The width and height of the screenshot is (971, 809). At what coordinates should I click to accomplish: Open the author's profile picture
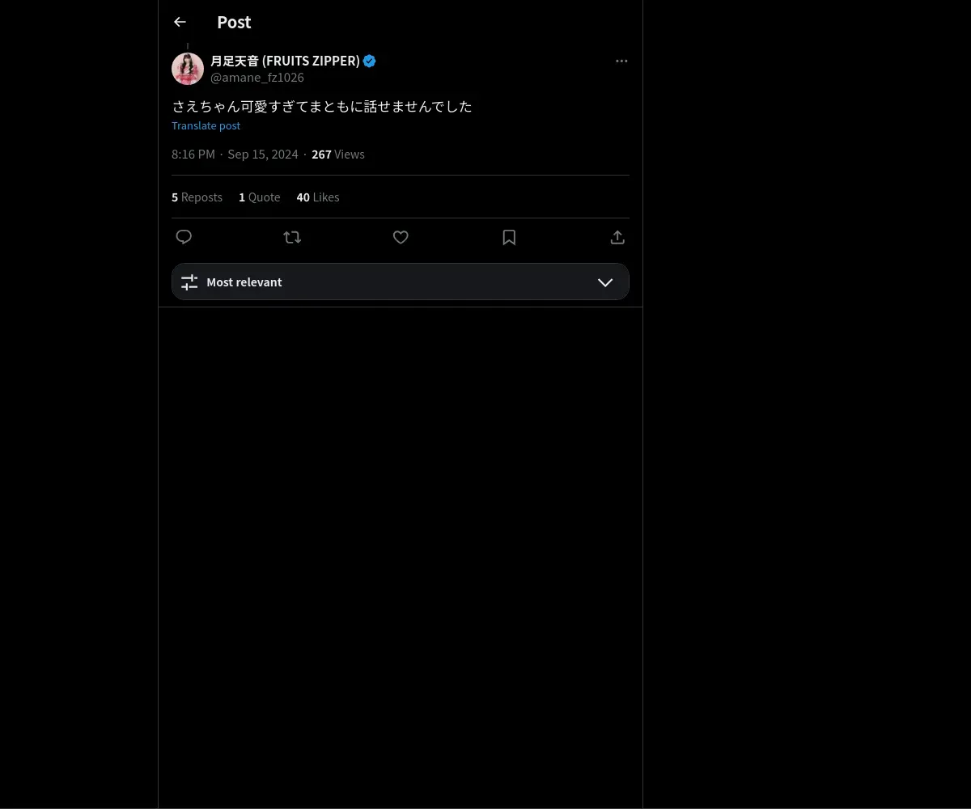[188, 69]
